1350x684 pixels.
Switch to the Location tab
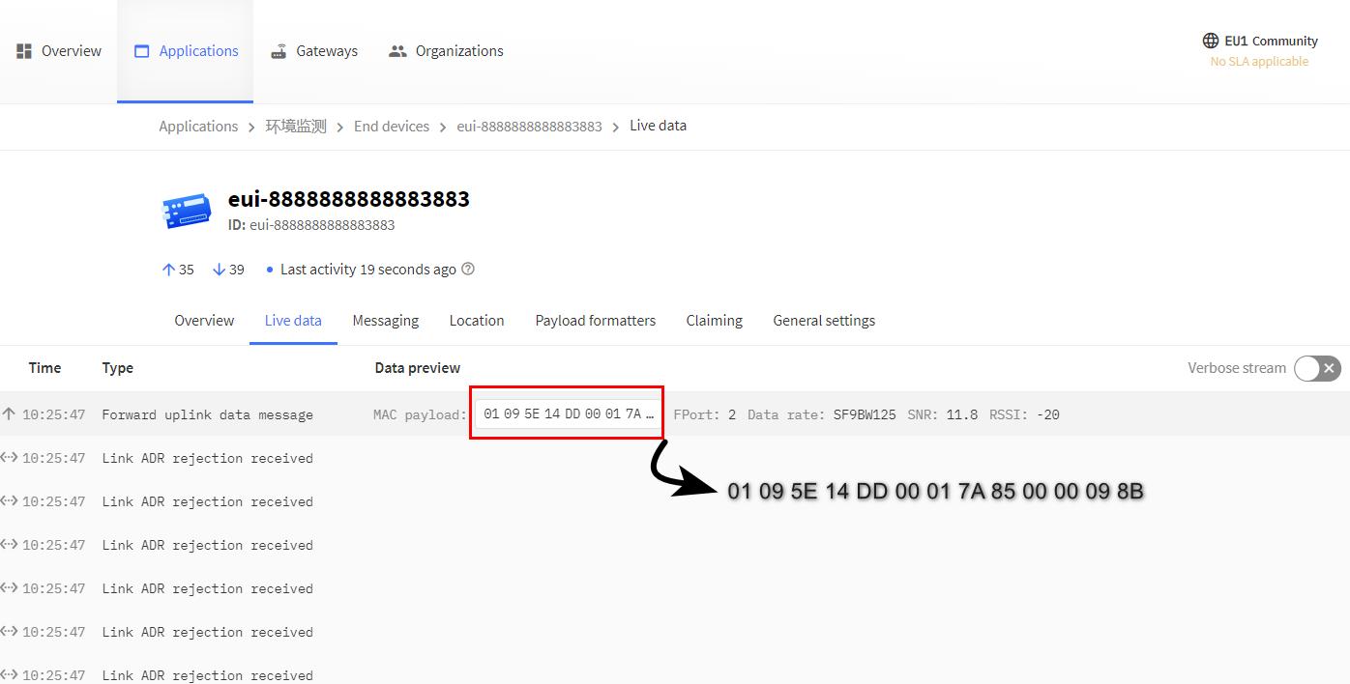coord(477,321)
